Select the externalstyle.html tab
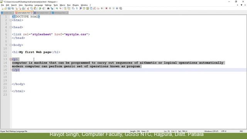 tap(24, 13)
